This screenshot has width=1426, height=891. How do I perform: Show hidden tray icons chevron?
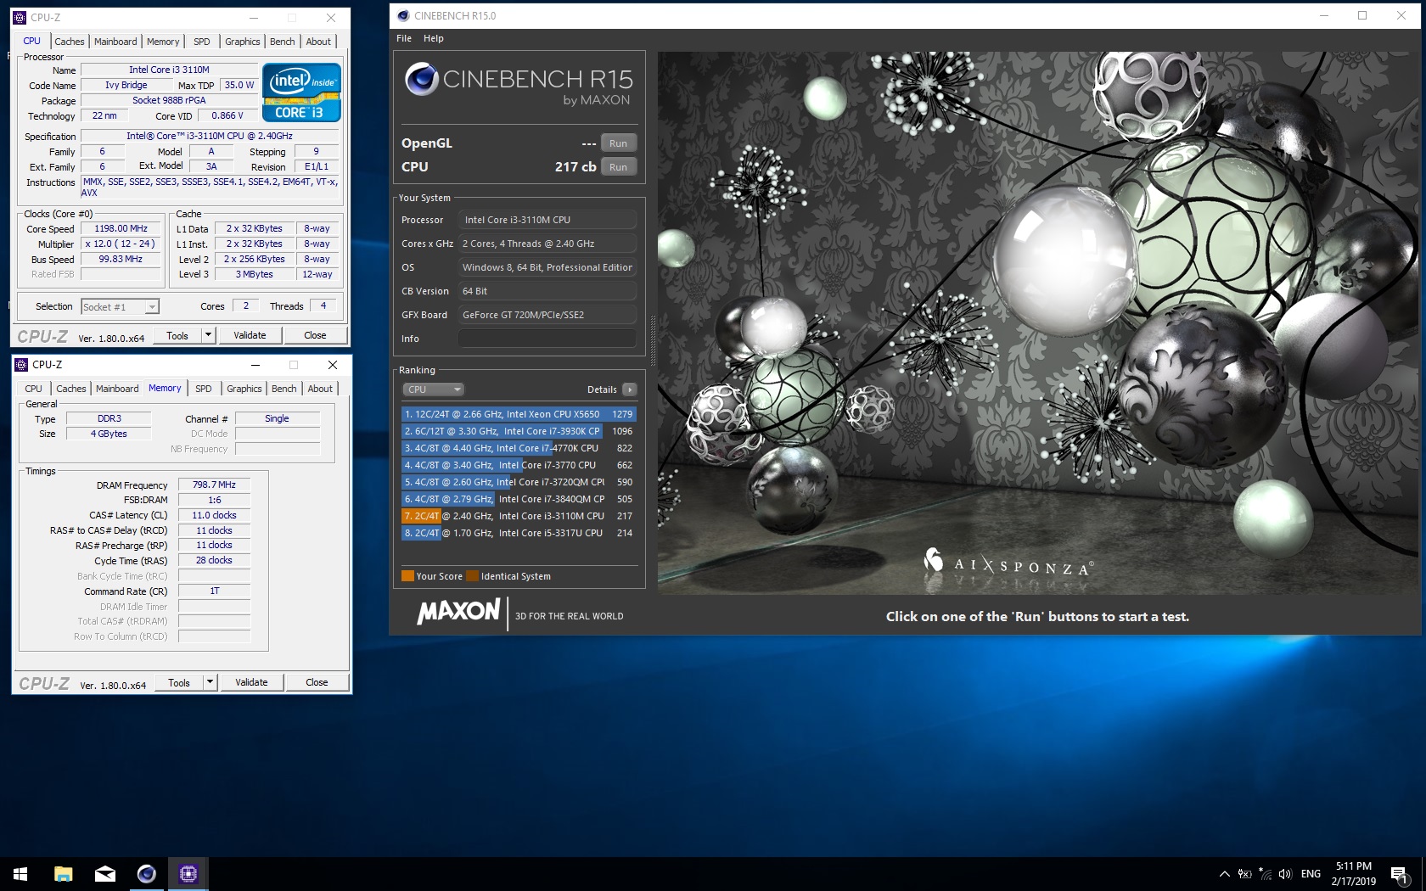tap(1224, 874)
